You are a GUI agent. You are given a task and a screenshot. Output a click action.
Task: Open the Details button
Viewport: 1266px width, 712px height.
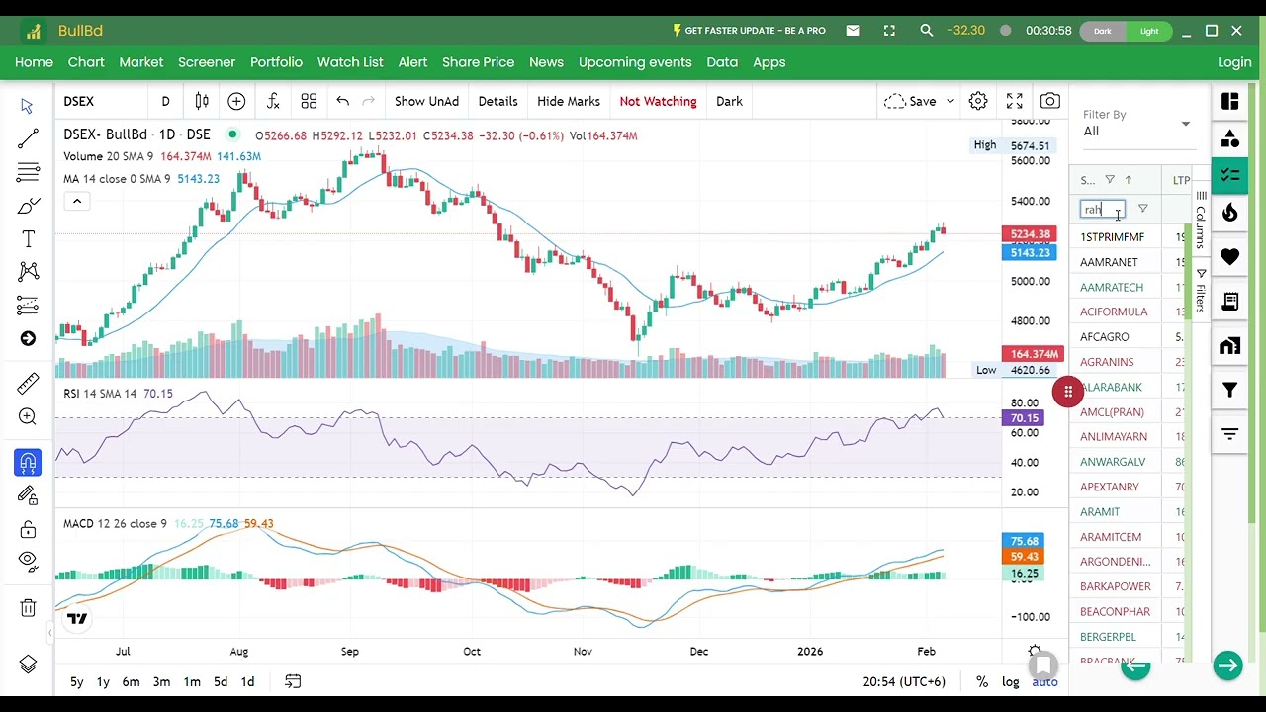coord(497,101)
